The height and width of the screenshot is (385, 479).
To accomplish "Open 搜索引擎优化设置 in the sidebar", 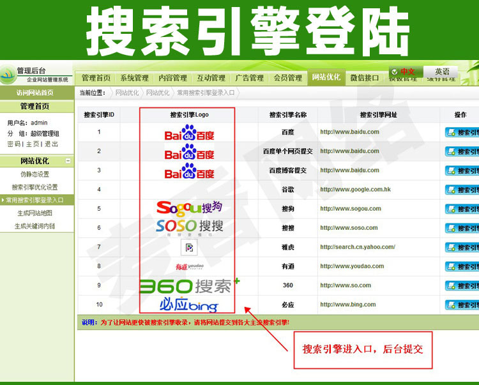I will [35, 187].
